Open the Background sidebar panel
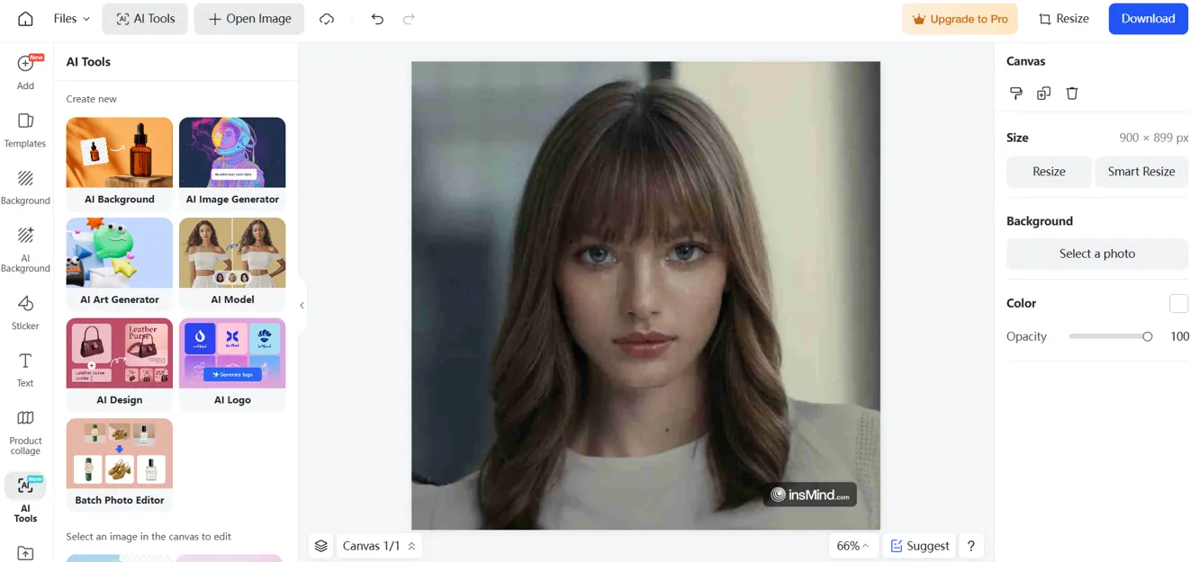The height and width of the screenshot is (562, 1190). 25,188
